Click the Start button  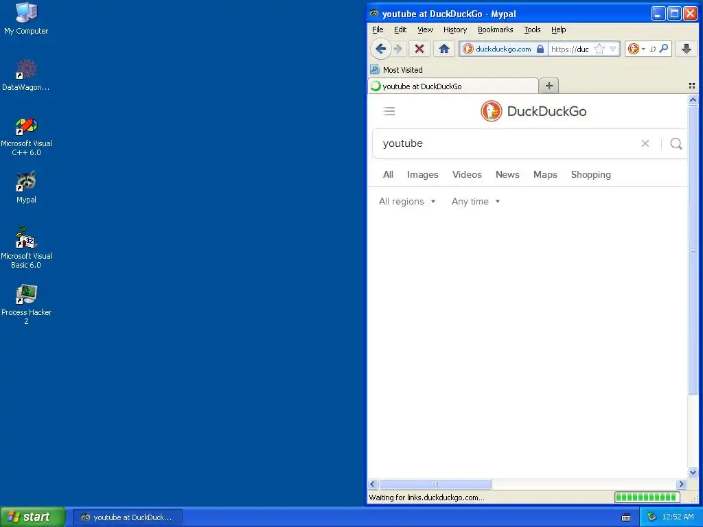(33, 517)
